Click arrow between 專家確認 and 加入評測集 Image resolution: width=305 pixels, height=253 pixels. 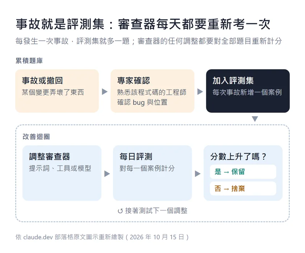(x=200, y=91)
